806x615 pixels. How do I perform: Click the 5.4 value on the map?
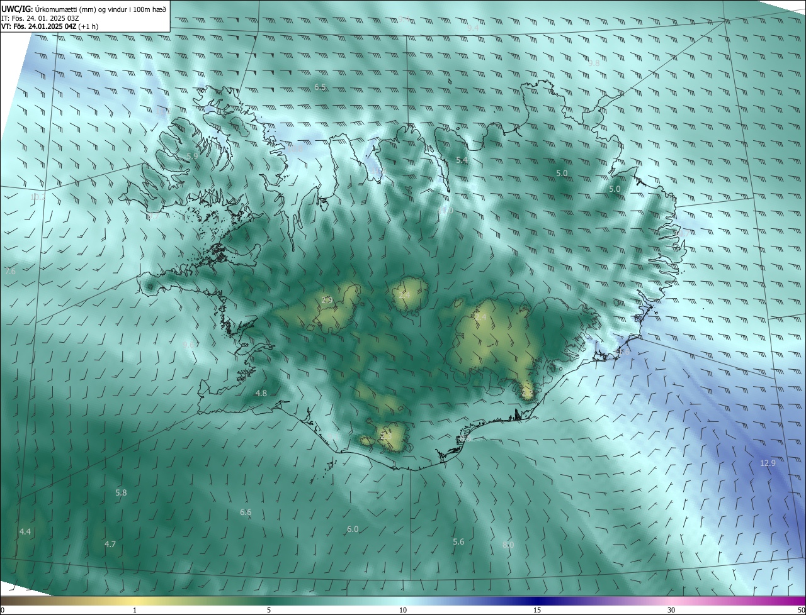(x=462, y=160)
